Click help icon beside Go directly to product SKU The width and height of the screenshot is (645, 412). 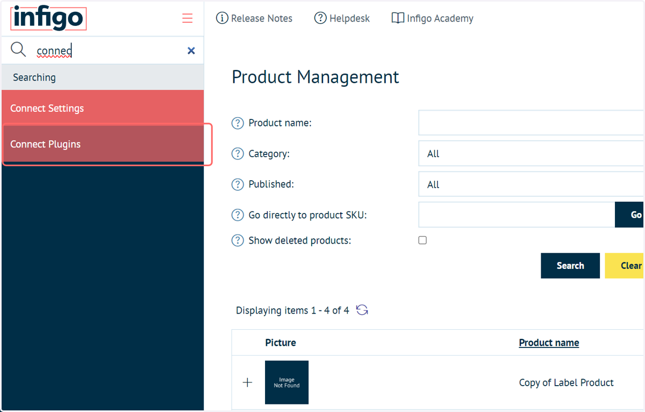click(238, 215)
